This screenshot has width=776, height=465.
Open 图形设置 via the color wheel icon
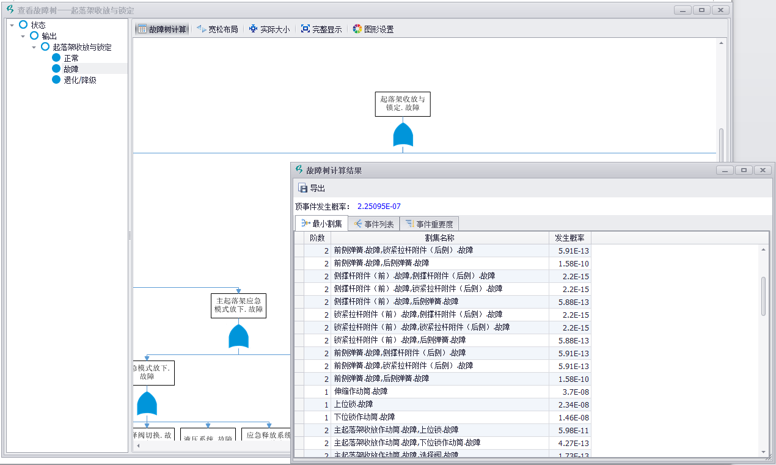click(x=357, y=28)
